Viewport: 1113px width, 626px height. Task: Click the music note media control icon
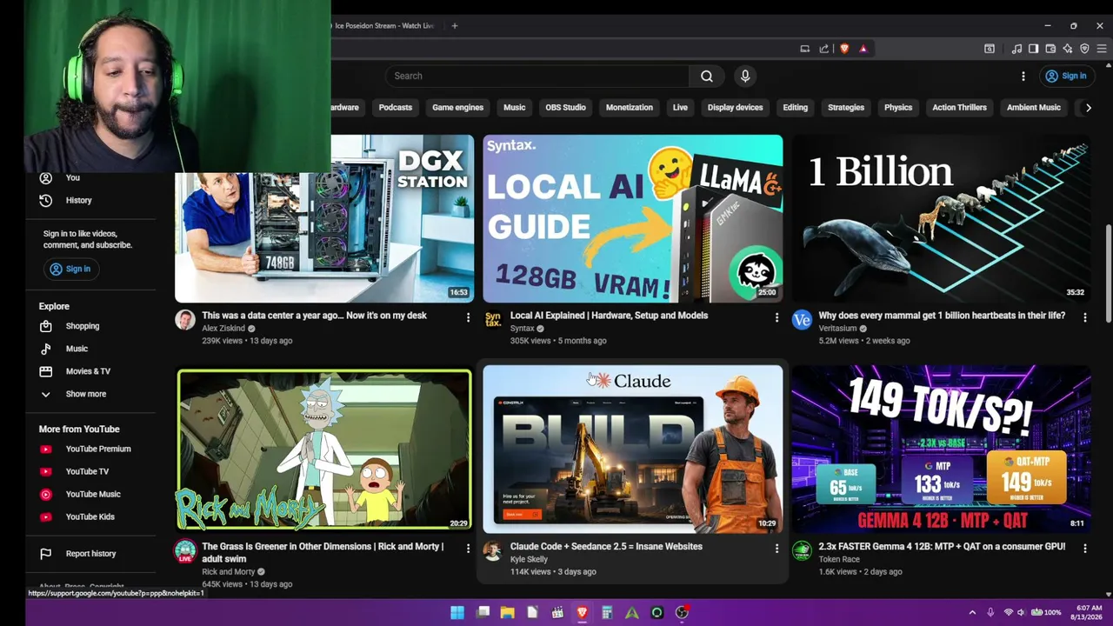click(1016, 49)
